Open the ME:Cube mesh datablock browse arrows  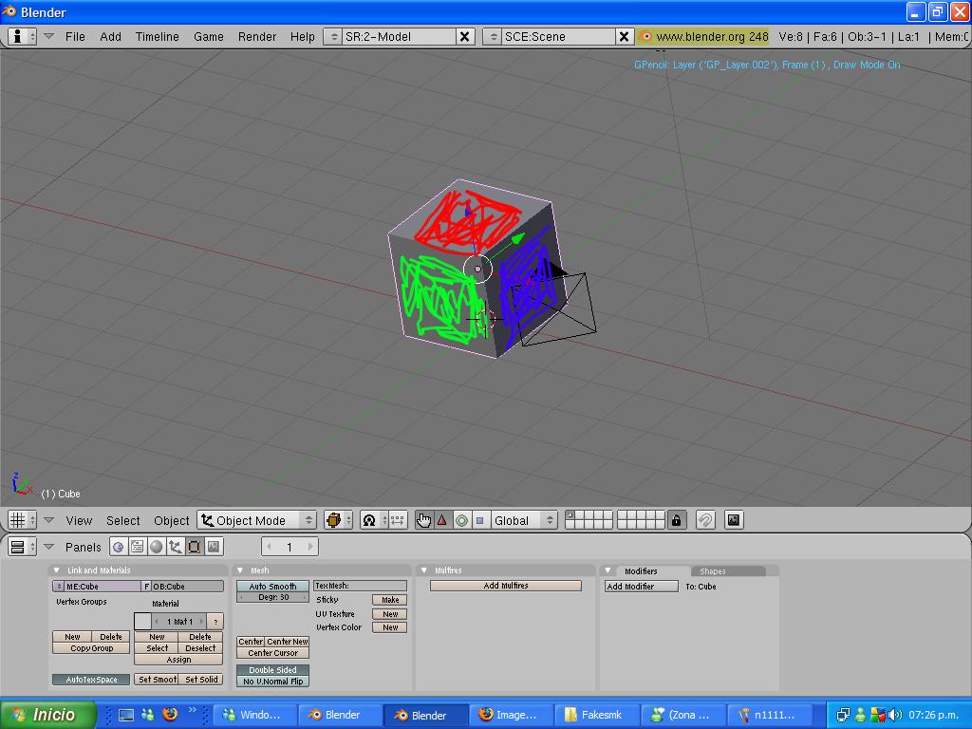pyautogui.click(x=59, y=587)
